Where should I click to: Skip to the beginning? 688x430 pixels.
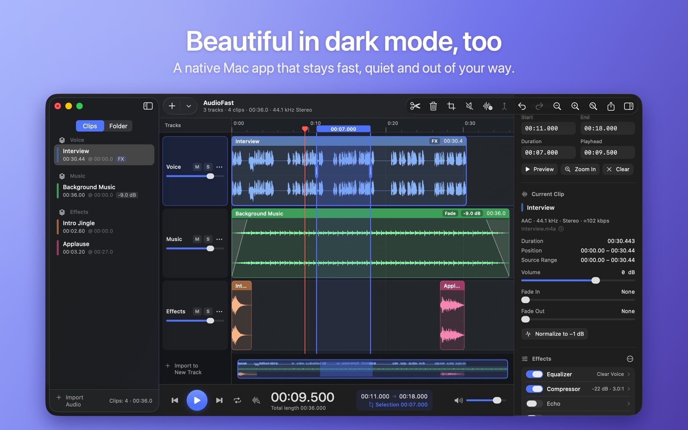pyautogui.click(x=175, y=400)
